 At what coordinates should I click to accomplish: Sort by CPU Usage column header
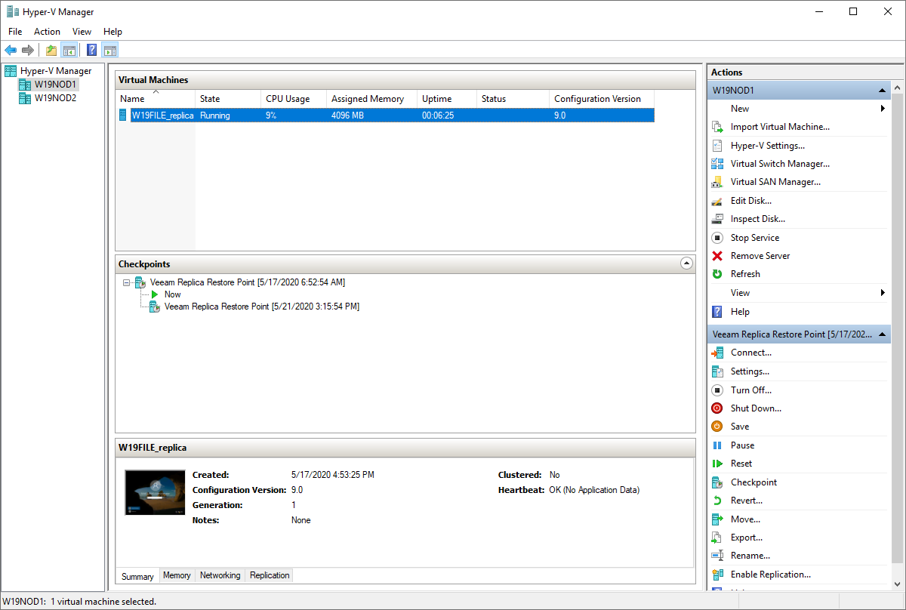tap(294, 99)
